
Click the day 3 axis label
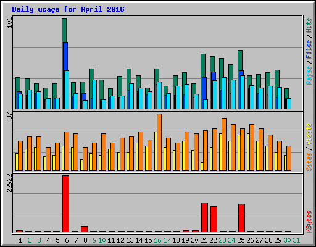pyautogui.click(x=39, y=240)
